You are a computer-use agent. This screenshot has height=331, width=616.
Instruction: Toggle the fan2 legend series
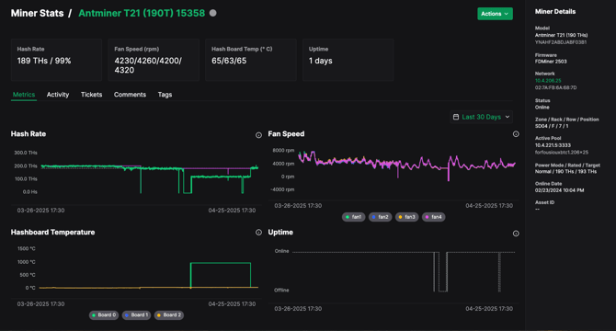[381, 217]
